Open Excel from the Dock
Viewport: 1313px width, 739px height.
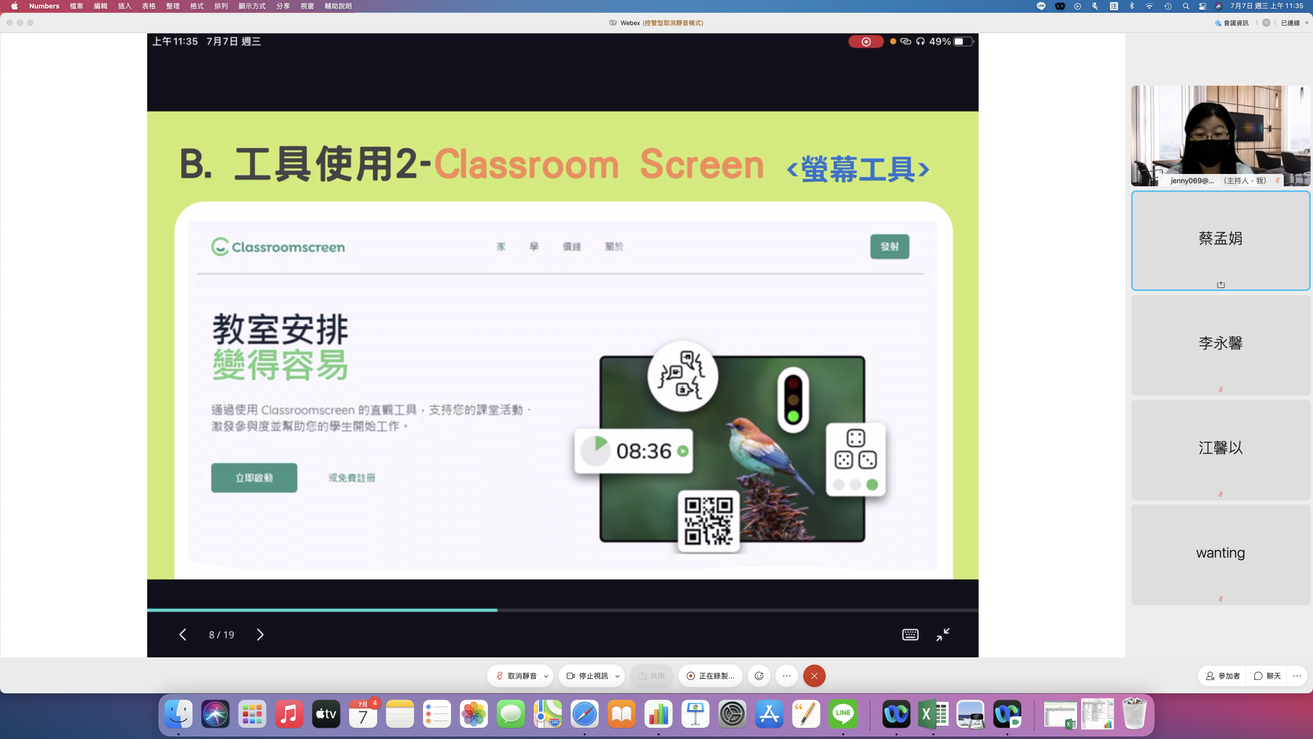click(x=933, y=714)
